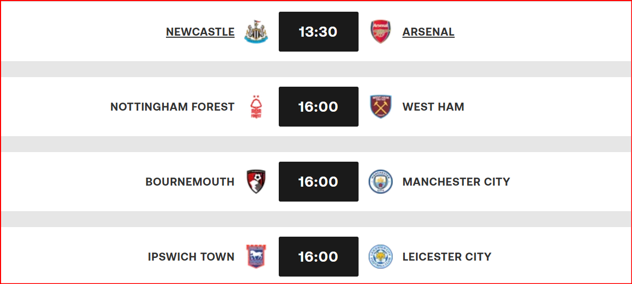This screenshot has height=284, width=632.
Task: Select the Nottingham Forest tree crest
Action: [x=256, y=107]
